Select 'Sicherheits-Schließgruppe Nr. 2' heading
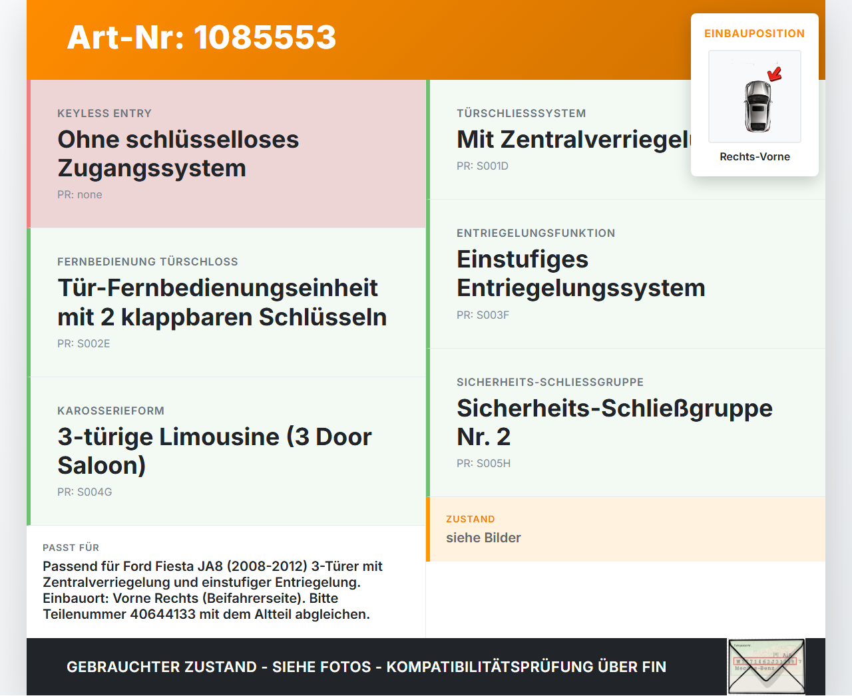This screenshot has height=696, width=852. [614, 423]
